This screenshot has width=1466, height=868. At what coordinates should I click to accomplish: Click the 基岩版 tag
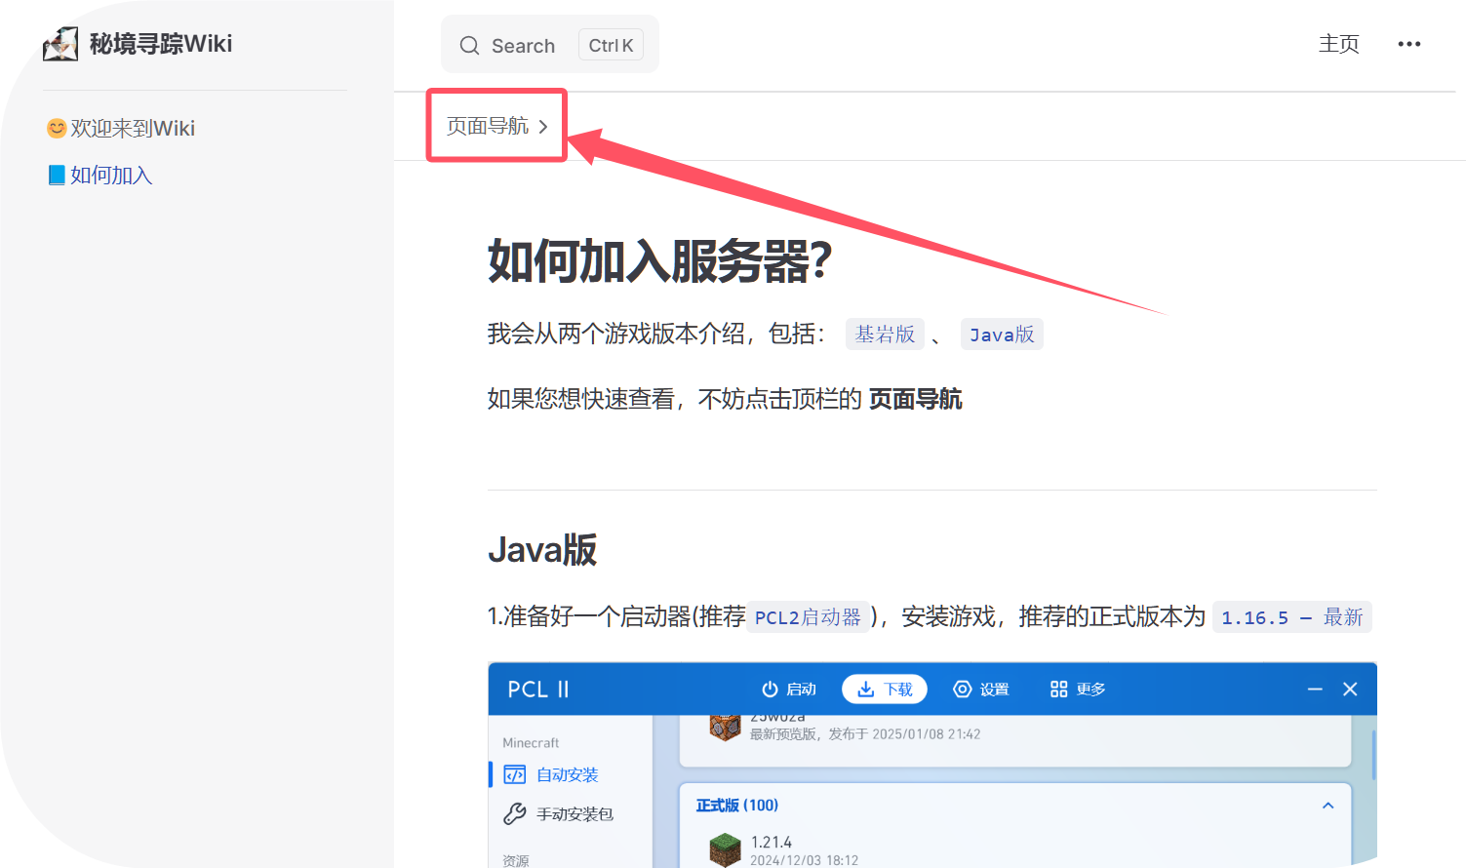885,334
